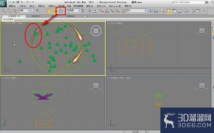The width and height of the screenshot is (214, 133).
Task: Toggle the 3D Snaps magnet button
Action: [x=102, y=11]
